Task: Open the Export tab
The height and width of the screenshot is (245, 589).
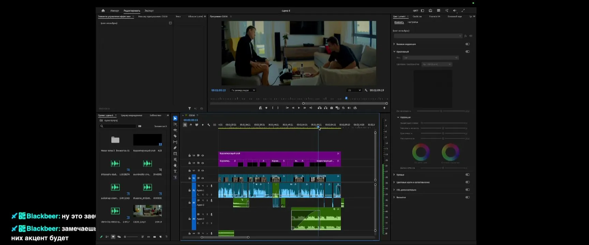Action: click(x=149, y=11)
